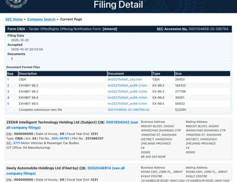Open tm2527545d1_ex99-4.htm exhibit link
This screenshot has width=237, height=182.
[127, 97]
